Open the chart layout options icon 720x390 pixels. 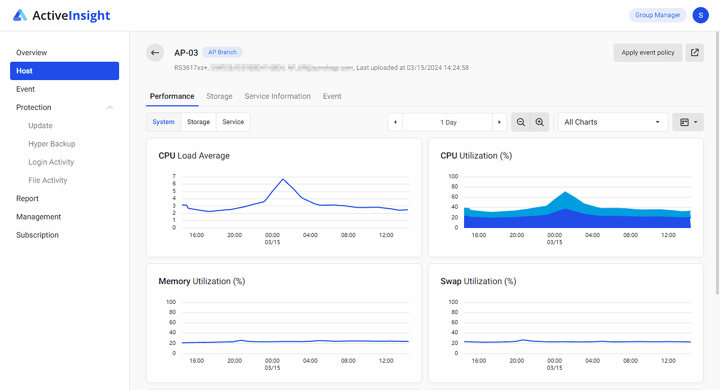pos(688,122)
